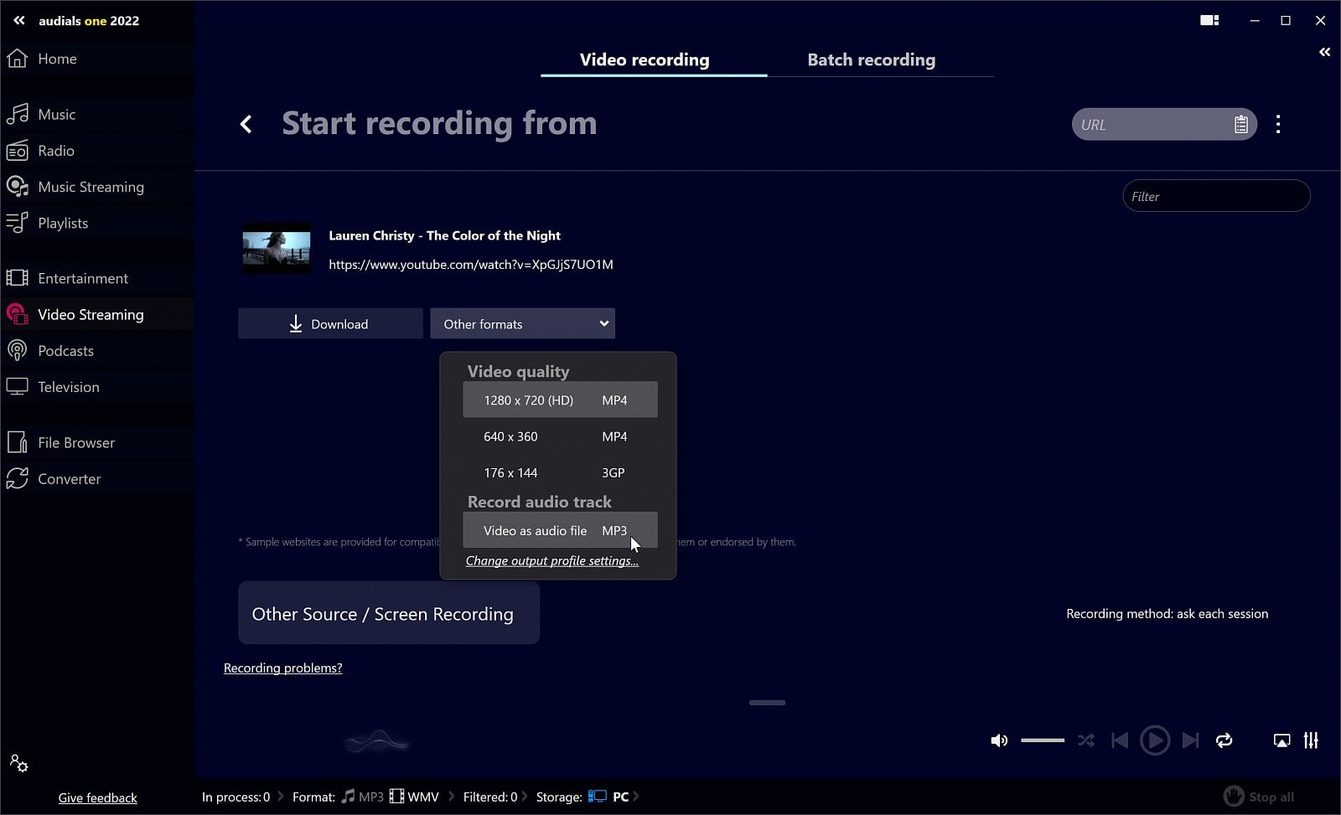Click Other Source / Screen Recording button
Image resolution: width=1341 pixels, height=815 pixels.
(x=389, y=613)
